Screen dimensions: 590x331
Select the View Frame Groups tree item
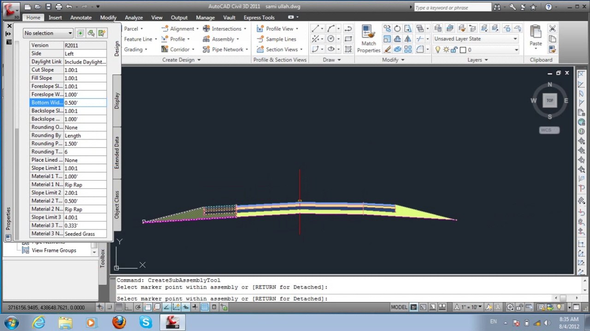54,251
